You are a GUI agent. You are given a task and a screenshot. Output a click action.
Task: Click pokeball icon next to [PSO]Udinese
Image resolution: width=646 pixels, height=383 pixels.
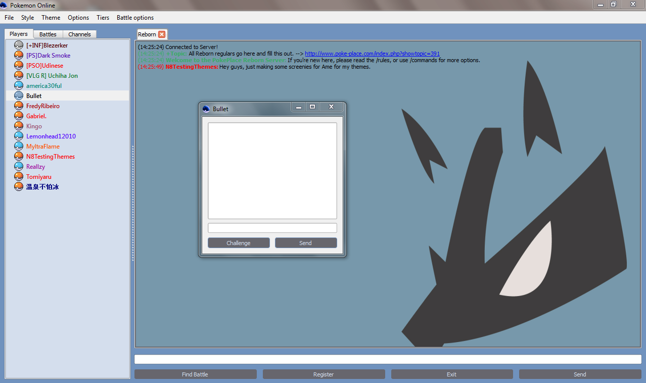pos(19,65)
